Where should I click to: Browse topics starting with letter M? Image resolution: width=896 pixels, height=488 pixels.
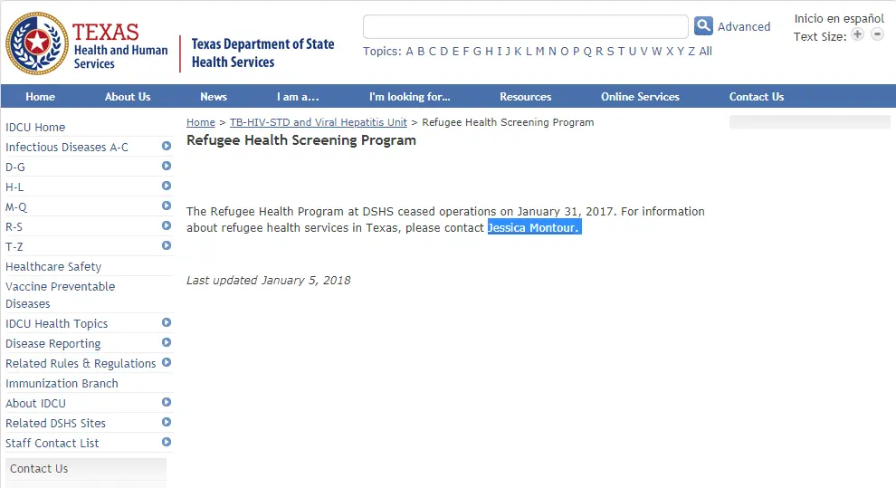coord(539,52)
